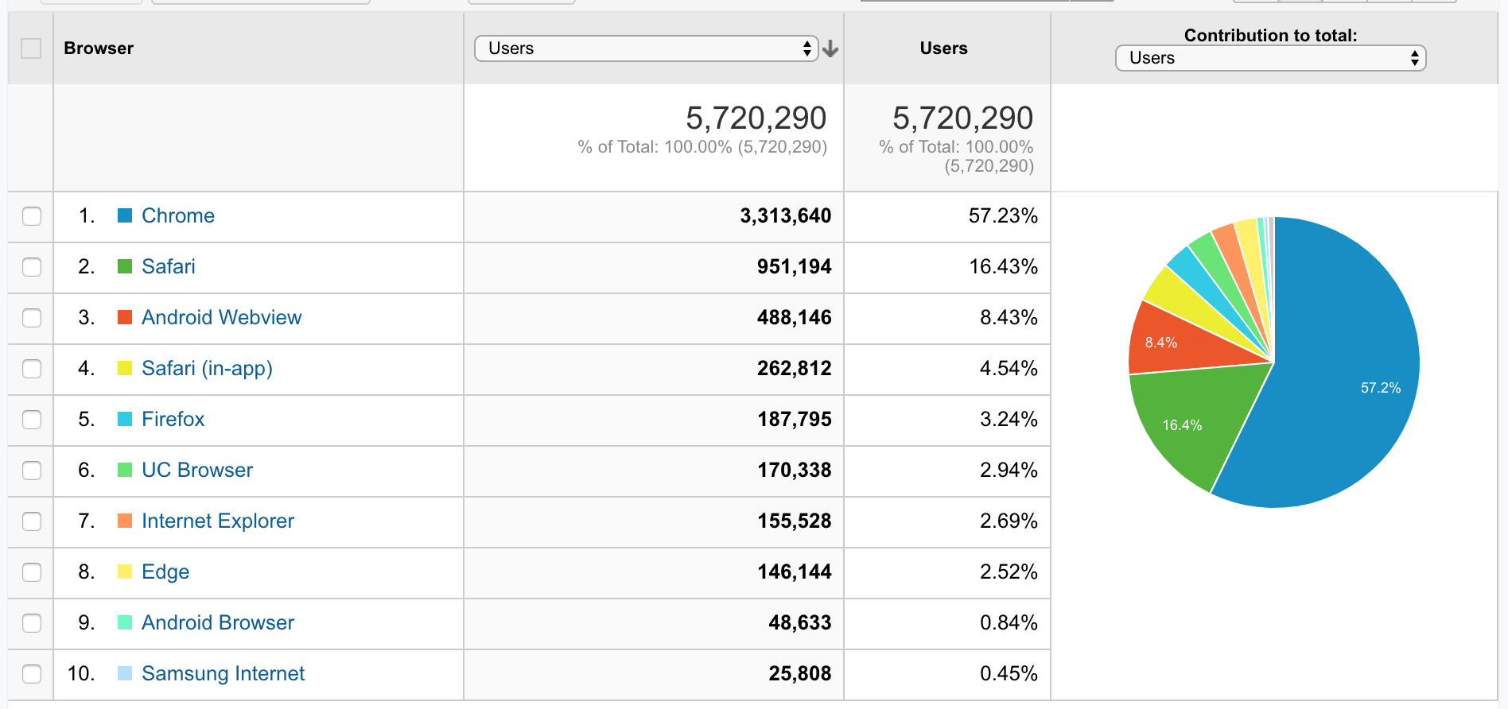
Task: Open the UC Browser link
Action: (x=197, y=470)
